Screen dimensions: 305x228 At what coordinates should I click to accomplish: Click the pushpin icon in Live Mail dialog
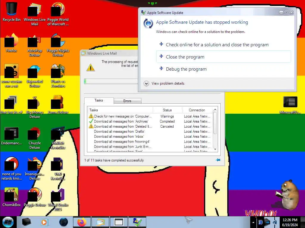[218, 160]
